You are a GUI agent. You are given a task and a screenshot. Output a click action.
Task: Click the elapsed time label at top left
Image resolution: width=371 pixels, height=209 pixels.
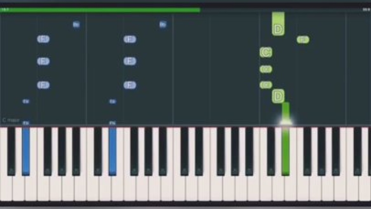[x=5, y=10]
